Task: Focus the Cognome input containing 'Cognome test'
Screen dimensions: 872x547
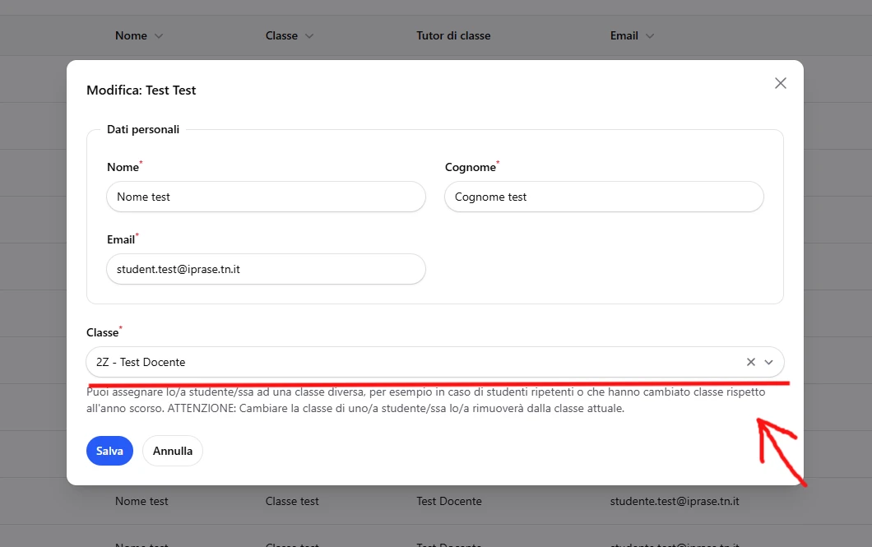Action: (x=604, y=197)
